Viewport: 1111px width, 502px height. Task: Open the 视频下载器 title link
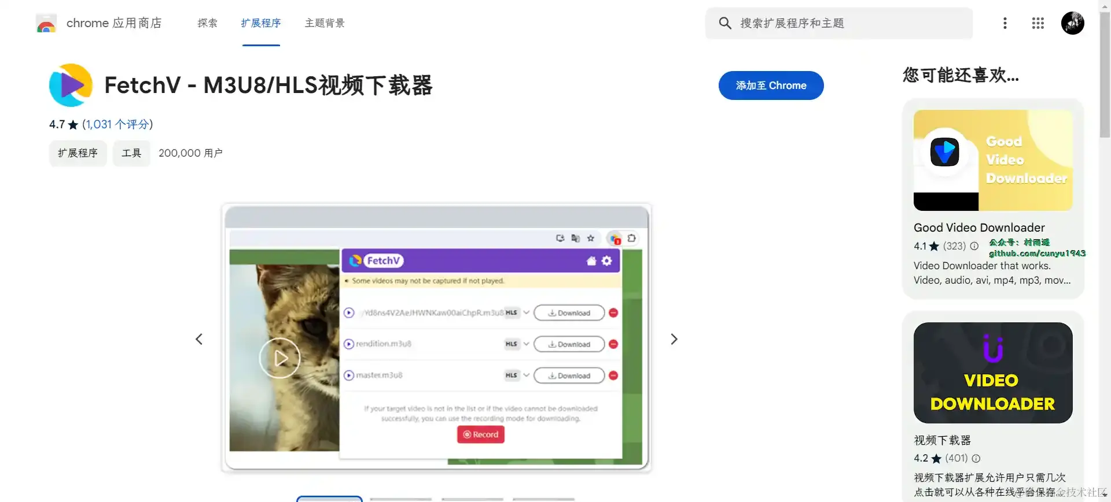[x=942, y=440]
